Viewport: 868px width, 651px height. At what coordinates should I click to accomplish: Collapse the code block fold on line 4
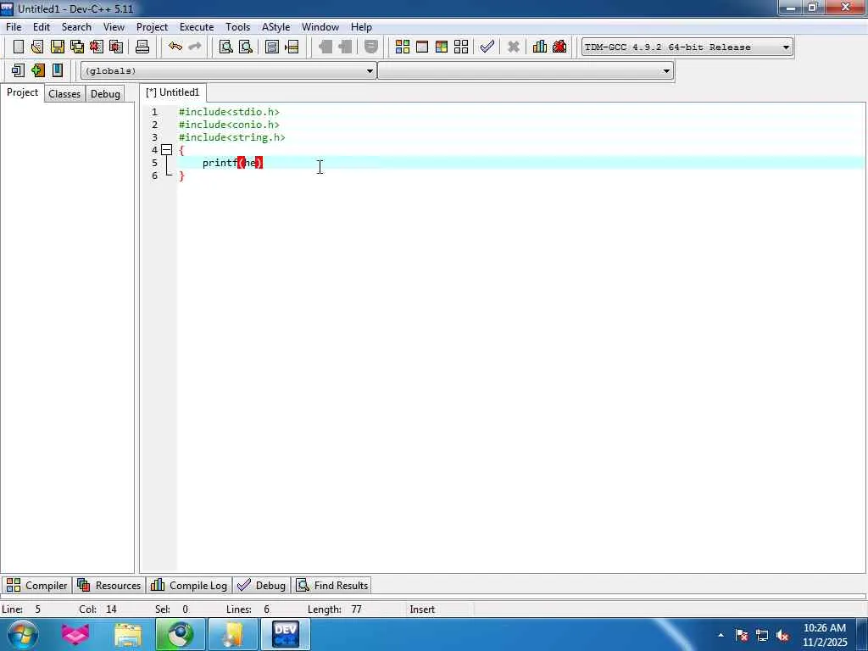[x=167, y=150]
